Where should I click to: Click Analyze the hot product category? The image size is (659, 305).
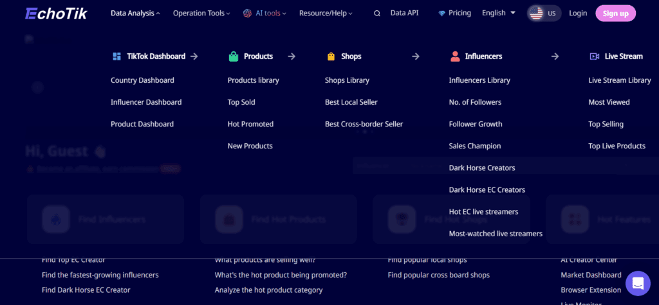(268, 290)
